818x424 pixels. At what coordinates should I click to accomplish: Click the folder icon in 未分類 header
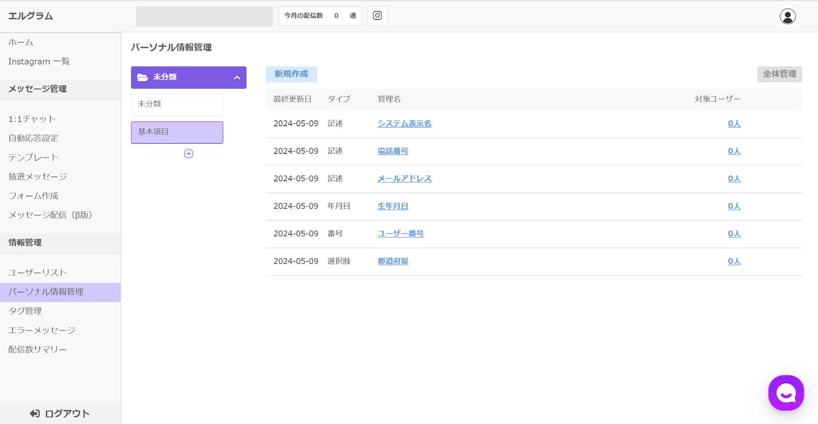pyautogui.click(x=143, y=78)
